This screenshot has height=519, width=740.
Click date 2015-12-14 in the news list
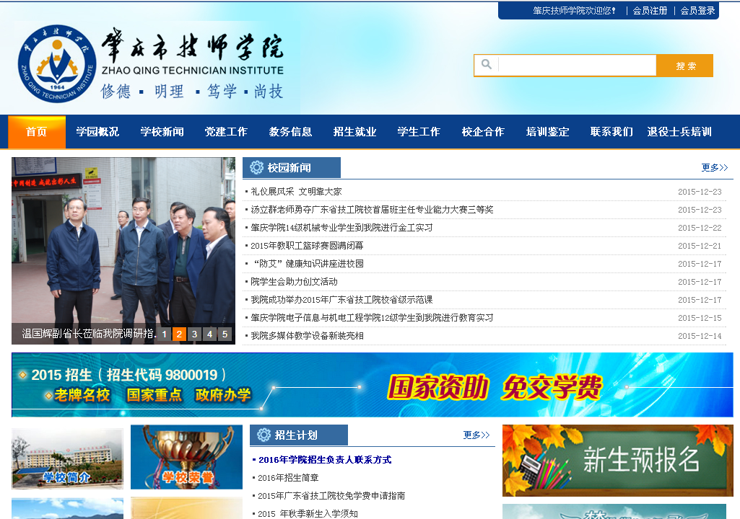[x=700, y=336]
